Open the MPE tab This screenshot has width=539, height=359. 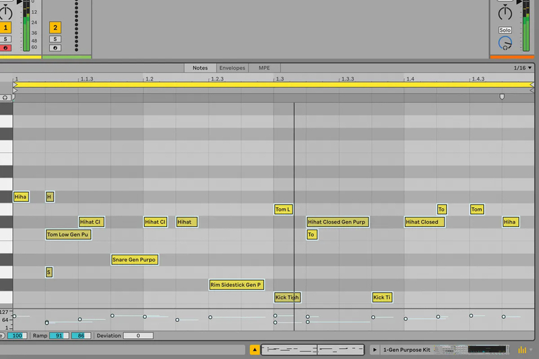[x=264, y=68]
